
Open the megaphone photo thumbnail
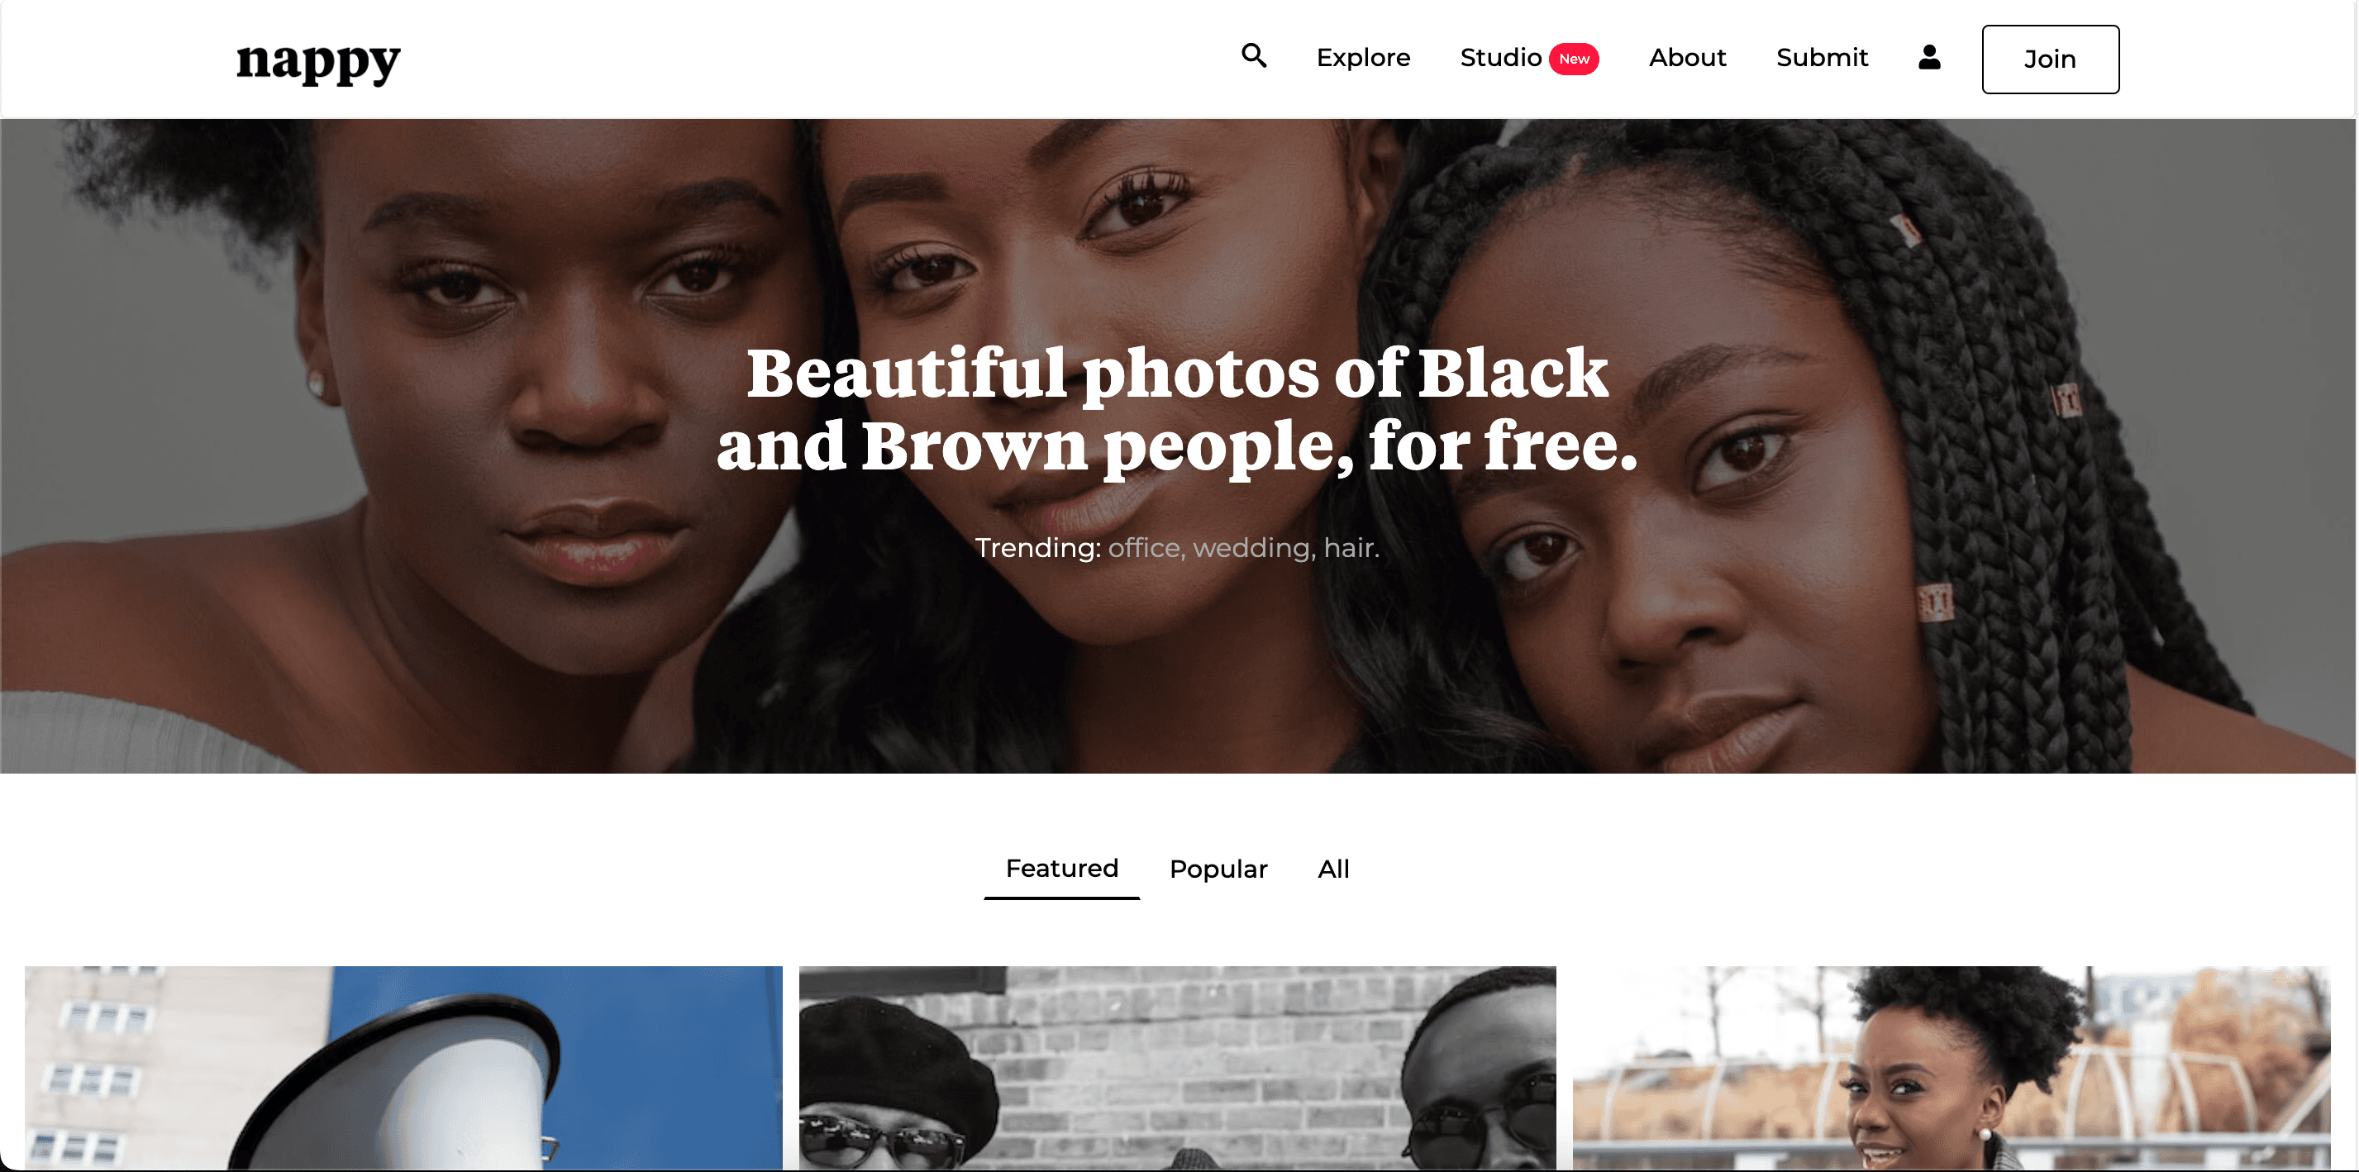pyautogui.click(x=403, y=1068)
